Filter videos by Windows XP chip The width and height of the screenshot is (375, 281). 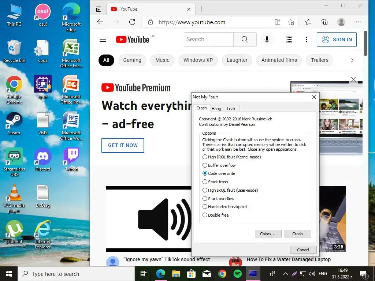coord(198,60)
